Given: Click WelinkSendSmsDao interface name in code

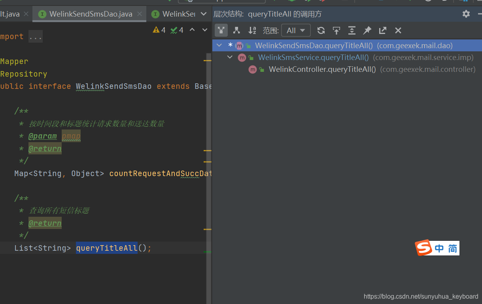Looking at the screenshot, I should click(x=114, y=86).
